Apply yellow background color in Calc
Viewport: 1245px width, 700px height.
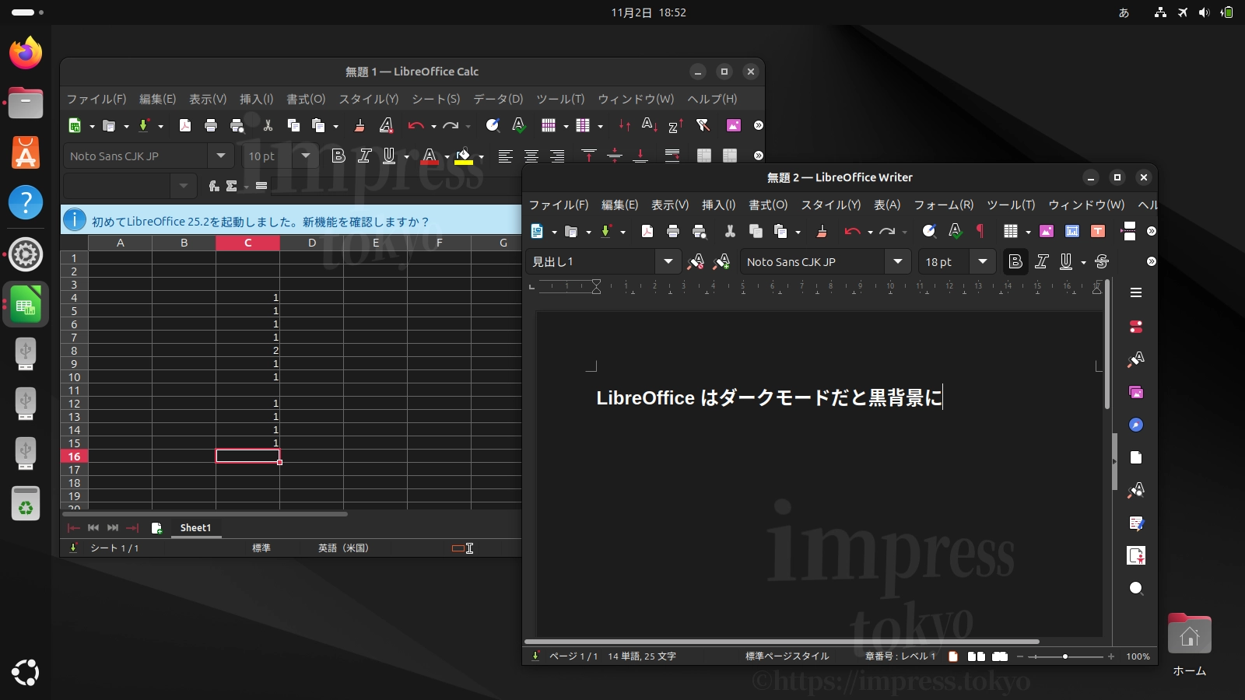[x=464, y=156]
